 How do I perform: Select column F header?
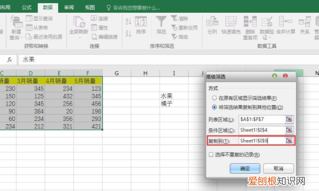[88, 73]
